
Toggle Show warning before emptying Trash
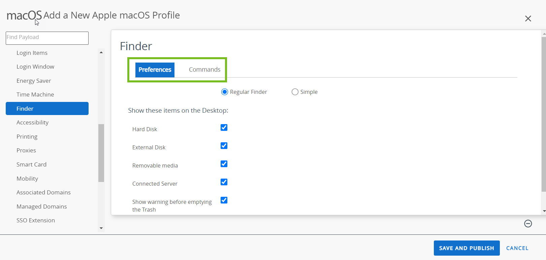(x=224, y=200)
